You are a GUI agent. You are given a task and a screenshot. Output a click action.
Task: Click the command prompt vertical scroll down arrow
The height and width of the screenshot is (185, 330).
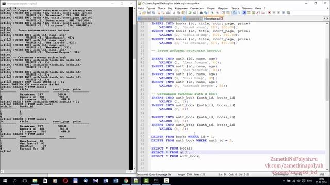[x=135, y=168]
